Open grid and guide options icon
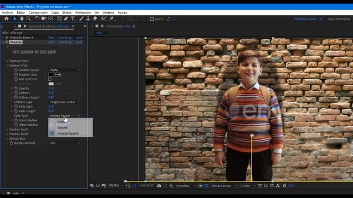The width and height of the screenshot is (353, 198). coord(129,186)
